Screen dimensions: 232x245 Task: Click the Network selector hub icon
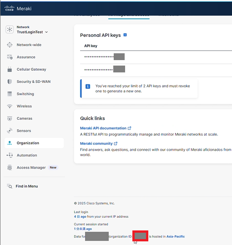(10, 30)
